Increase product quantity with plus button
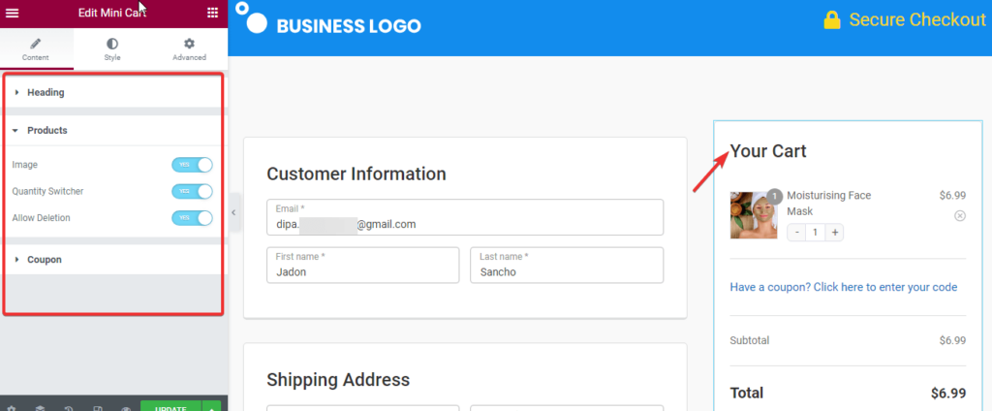The height and width of the screenshot is (411, 992). pyautogui.click(x=834, y=233)
